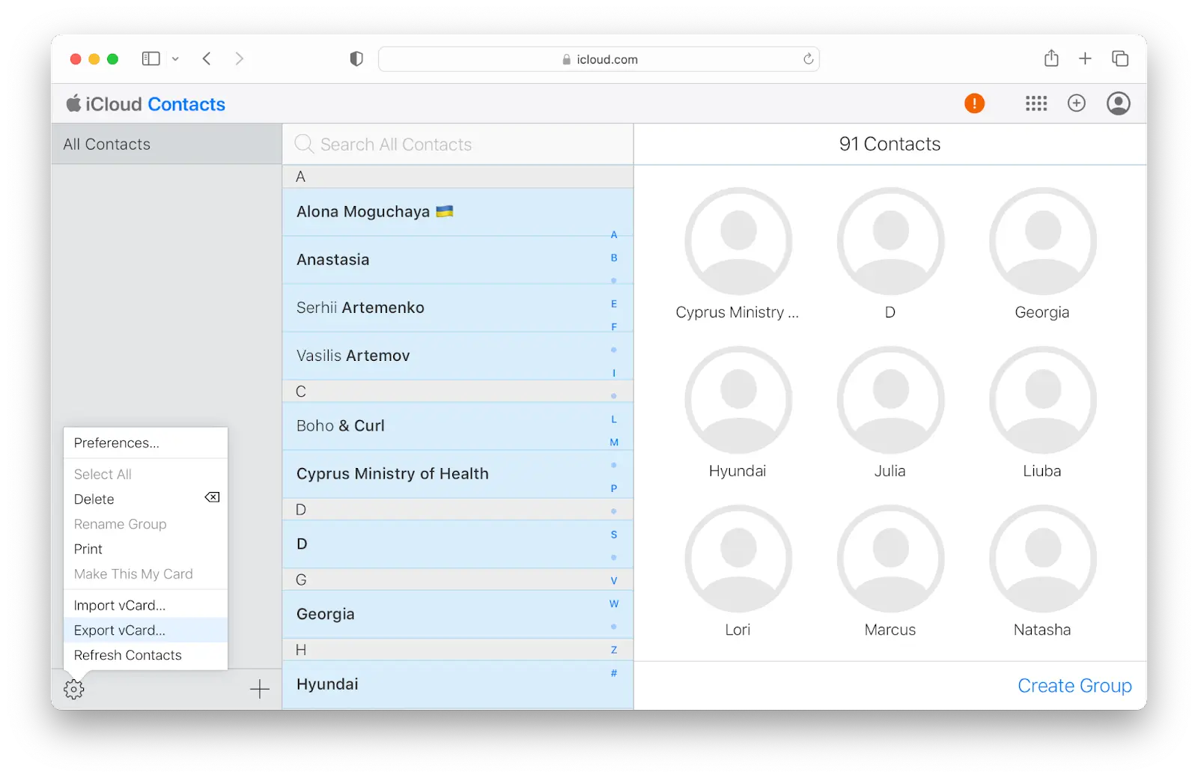The height and width of the screenshot is (778, 1198).
Task: Select the All Contacts group
Action: 166,144
